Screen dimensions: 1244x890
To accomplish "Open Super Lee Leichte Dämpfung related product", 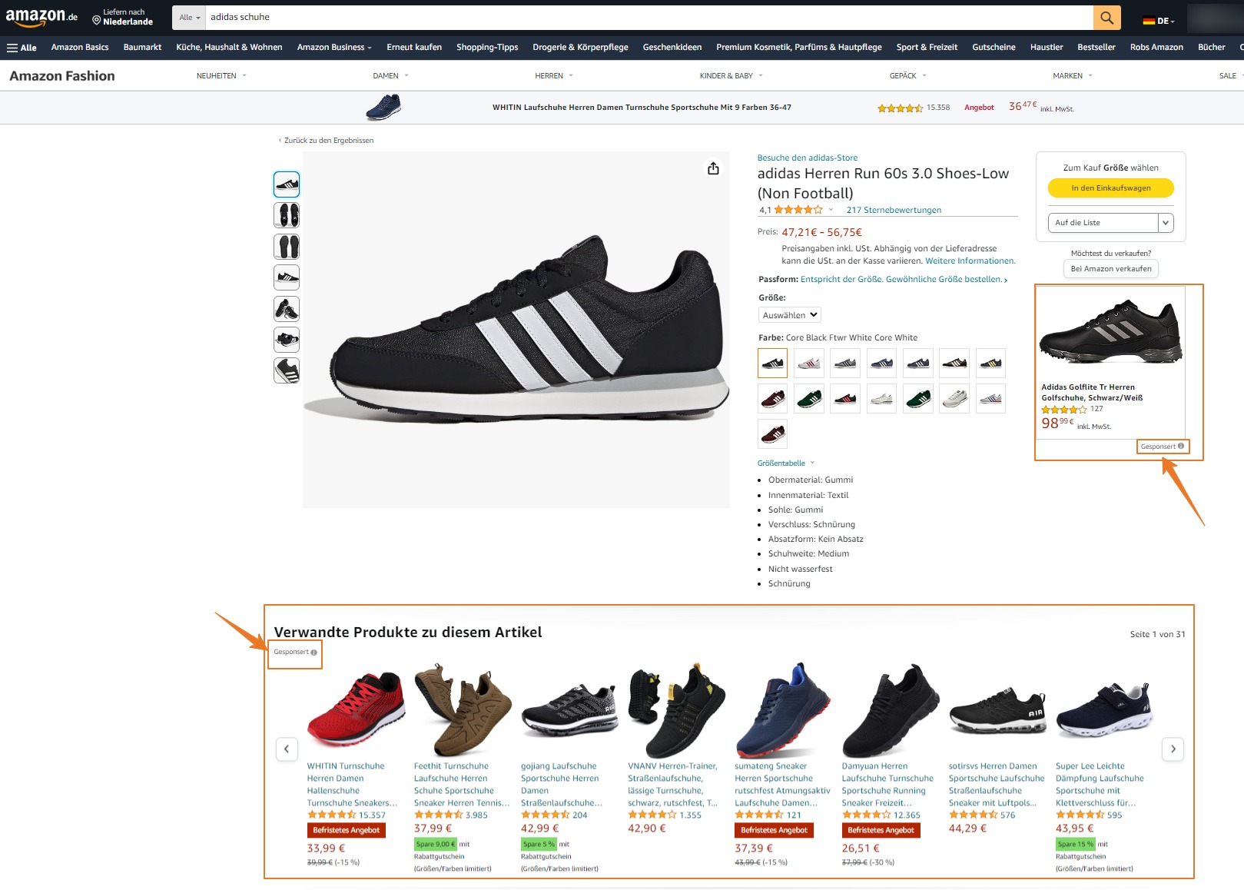I will (x=1100, y=785).
